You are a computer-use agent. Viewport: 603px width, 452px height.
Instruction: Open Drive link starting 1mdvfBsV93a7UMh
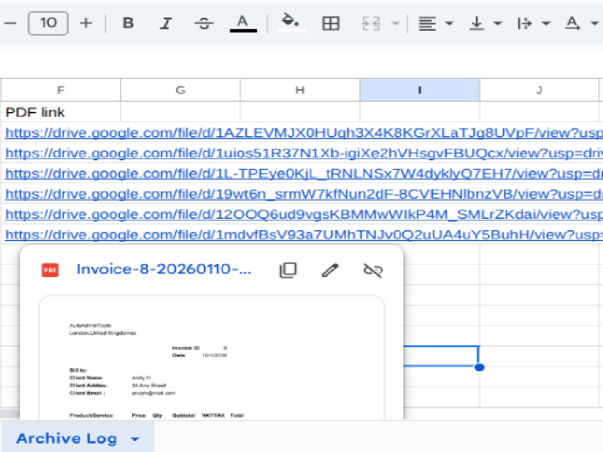coord(304,235)
